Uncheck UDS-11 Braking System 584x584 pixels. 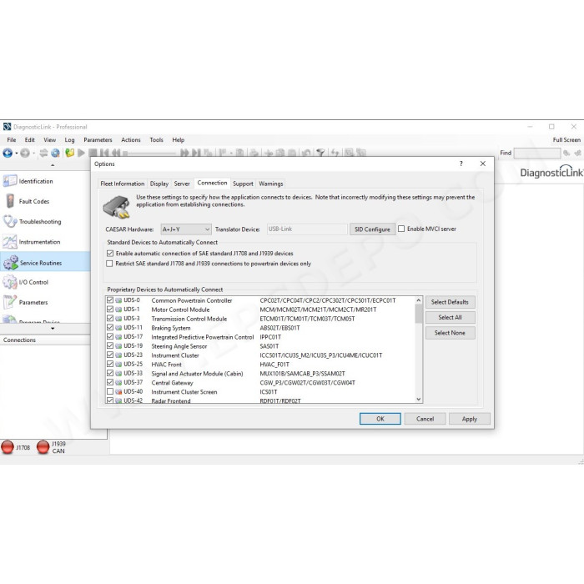point(110,327)
